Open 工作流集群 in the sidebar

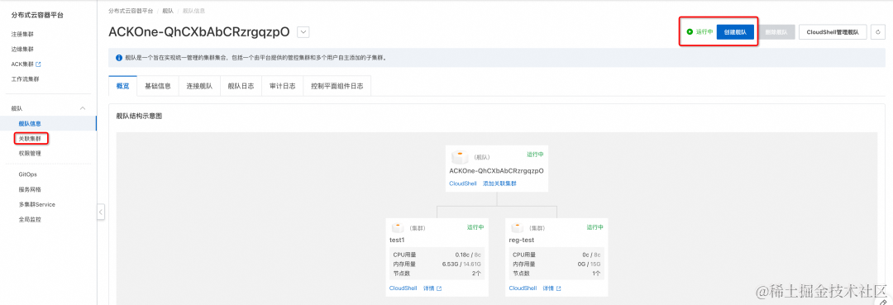click(25, 79)
